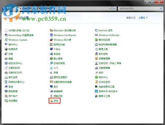Open Internet 选项
The width and height of the screenshot is (165, 125).
point(104,30)
